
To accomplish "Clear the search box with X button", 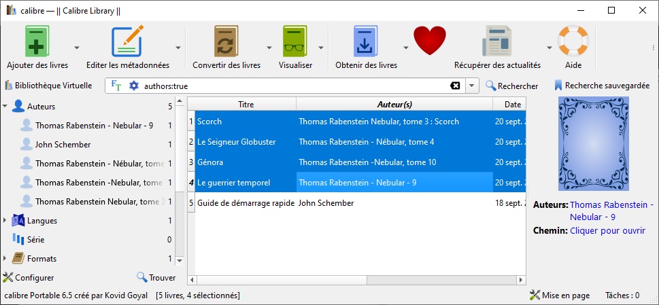I will [x=455, y=86].
